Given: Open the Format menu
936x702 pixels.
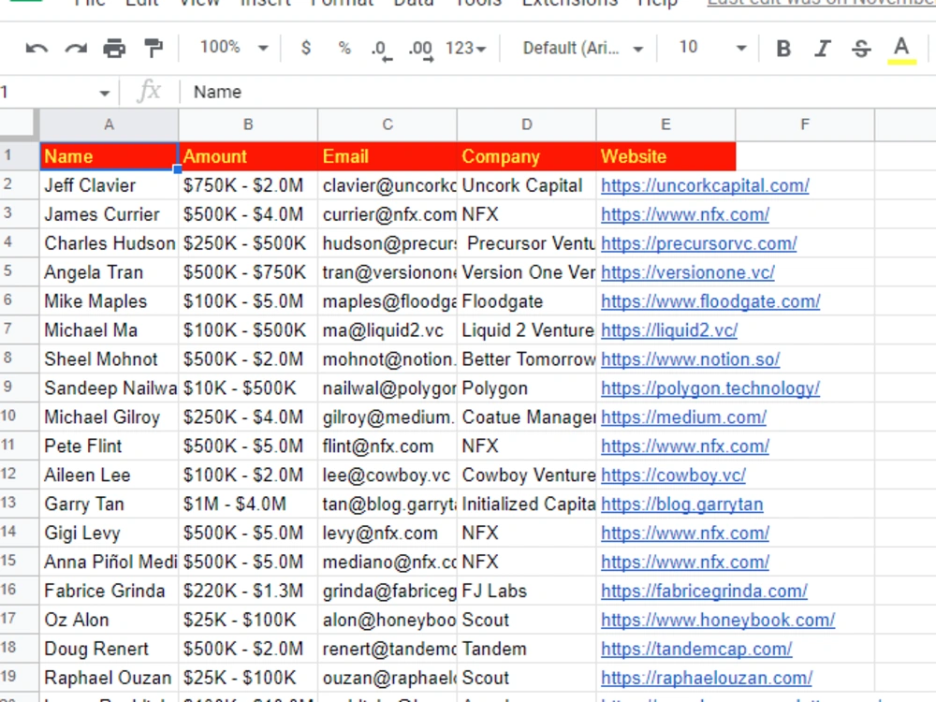Looking at the screenshot, I should tap(342, 5).
